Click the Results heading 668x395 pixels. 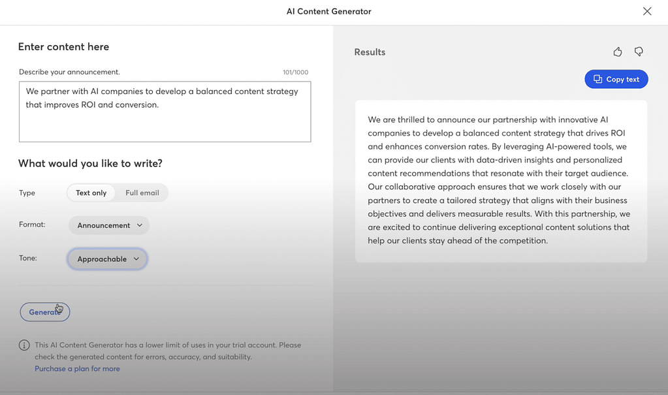click(x=370, y=52)
